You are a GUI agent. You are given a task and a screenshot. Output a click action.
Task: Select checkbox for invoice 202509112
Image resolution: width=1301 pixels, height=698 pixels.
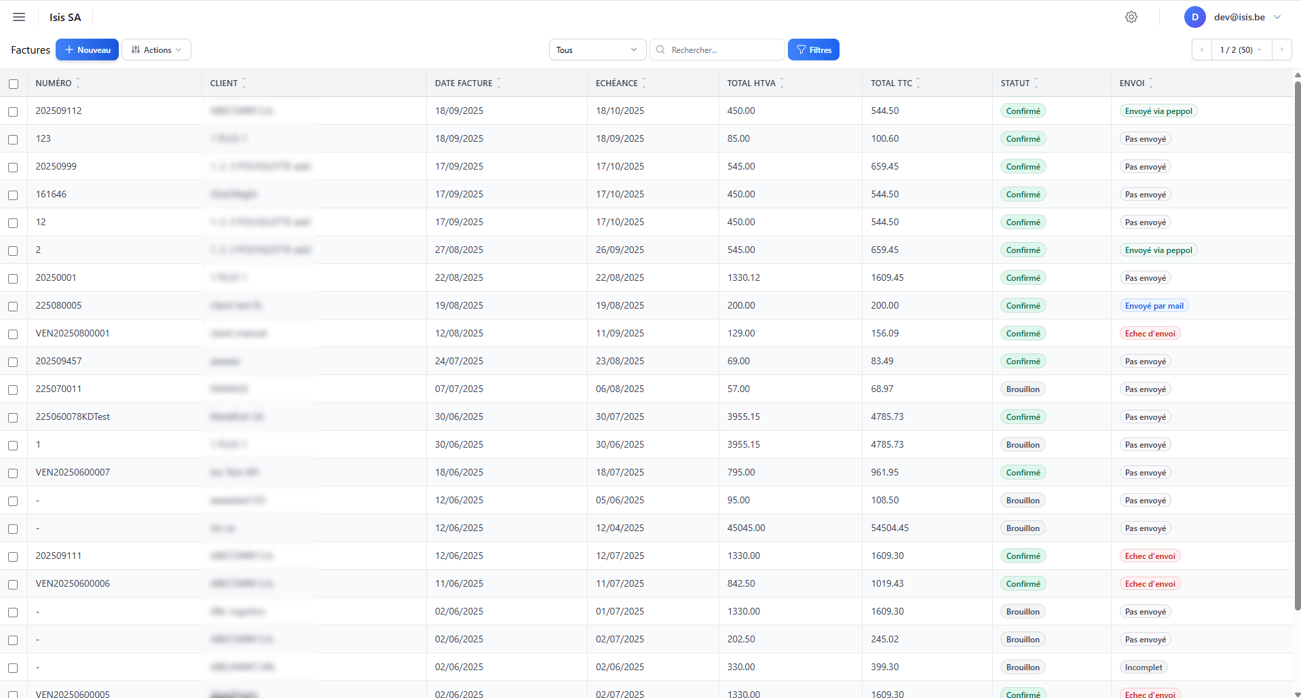[x=14, y=111]
